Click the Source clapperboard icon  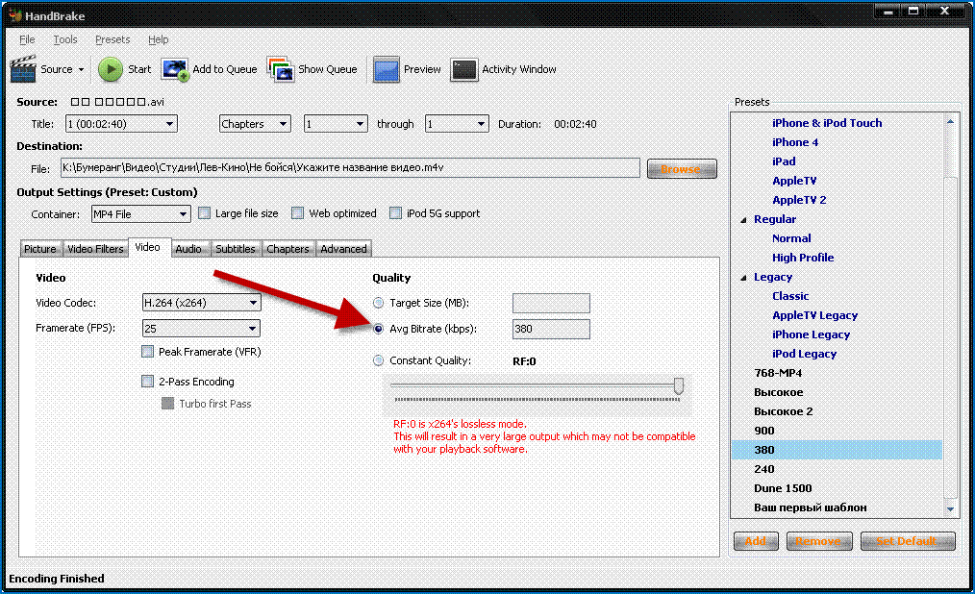pos(23,69)
